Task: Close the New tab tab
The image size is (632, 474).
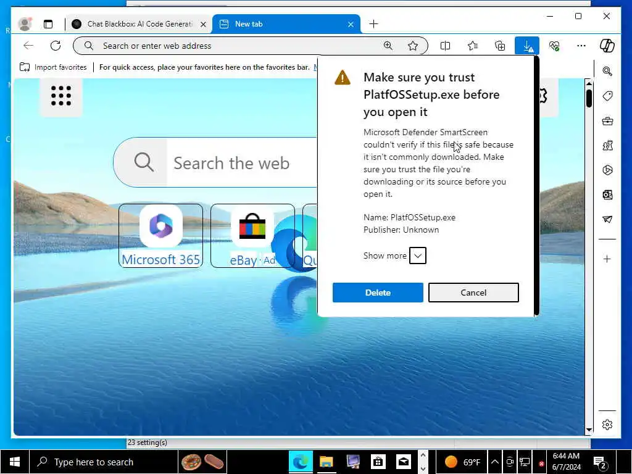Action: (x=351, y=24)
